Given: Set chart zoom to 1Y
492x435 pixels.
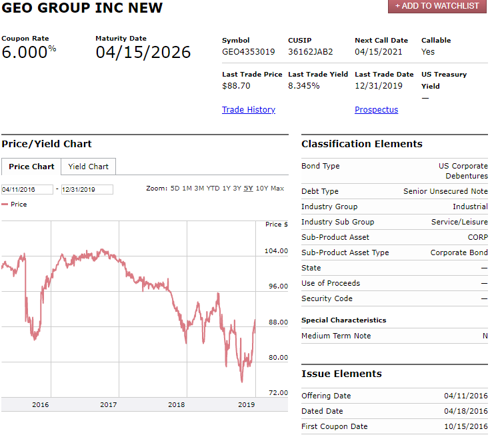Looking at the screenshot, I should click(x=226, y=189).
